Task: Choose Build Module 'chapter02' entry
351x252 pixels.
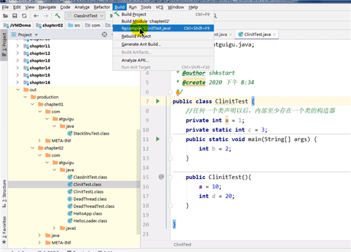Action: (x=163, y=22)
